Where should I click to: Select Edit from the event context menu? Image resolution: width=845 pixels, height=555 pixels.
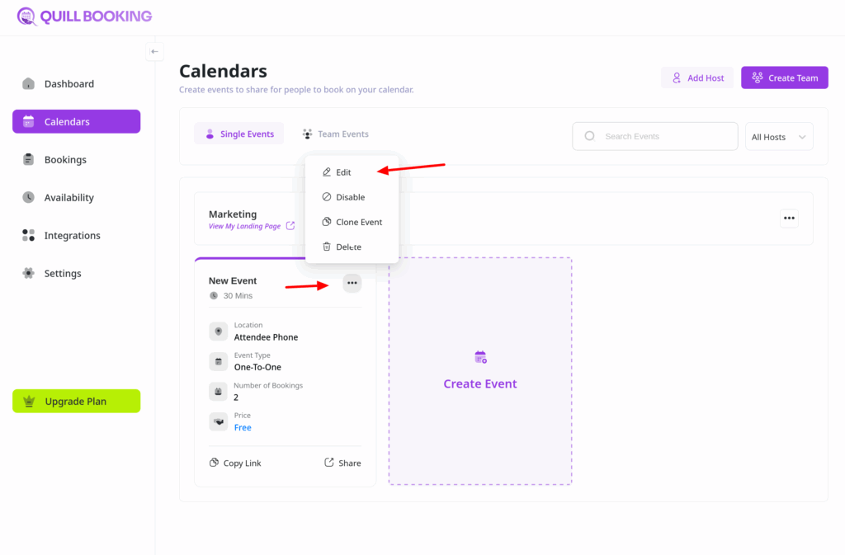pyautogui.click(x=343, y=172)
